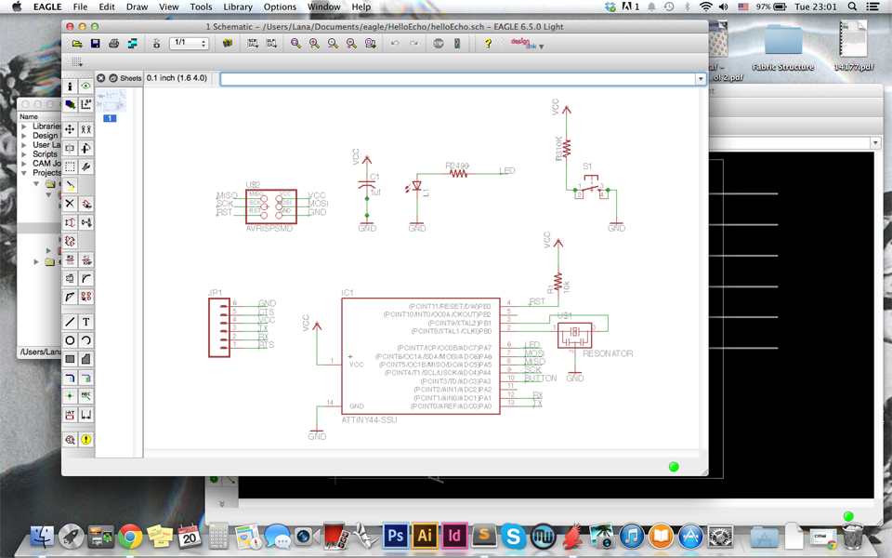Screen dimensions: 892x558
Task: Select the Invoke gate tool
Action: click(x=85, y=297)
